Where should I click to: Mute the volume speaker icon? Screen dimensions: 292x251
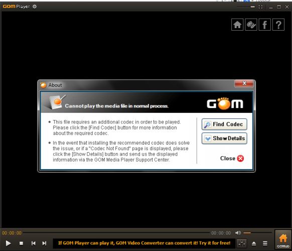[238, 233]
